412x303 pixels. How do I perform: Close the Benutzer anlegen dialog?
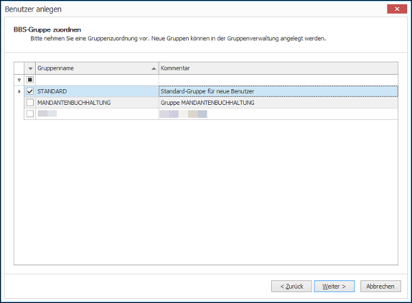tap(397, 9)
